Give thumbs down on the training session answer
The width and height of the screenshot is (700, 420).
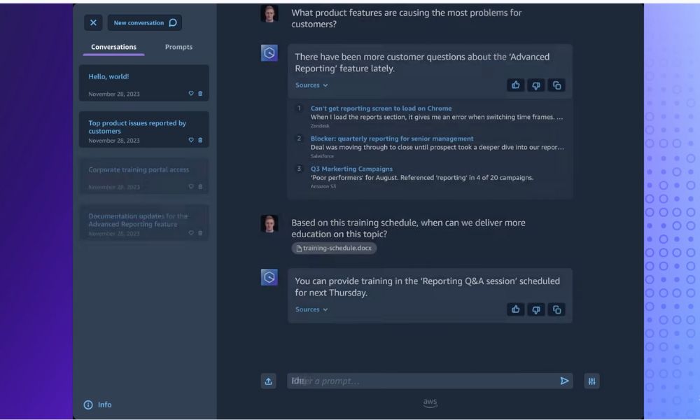coord(535,309)
